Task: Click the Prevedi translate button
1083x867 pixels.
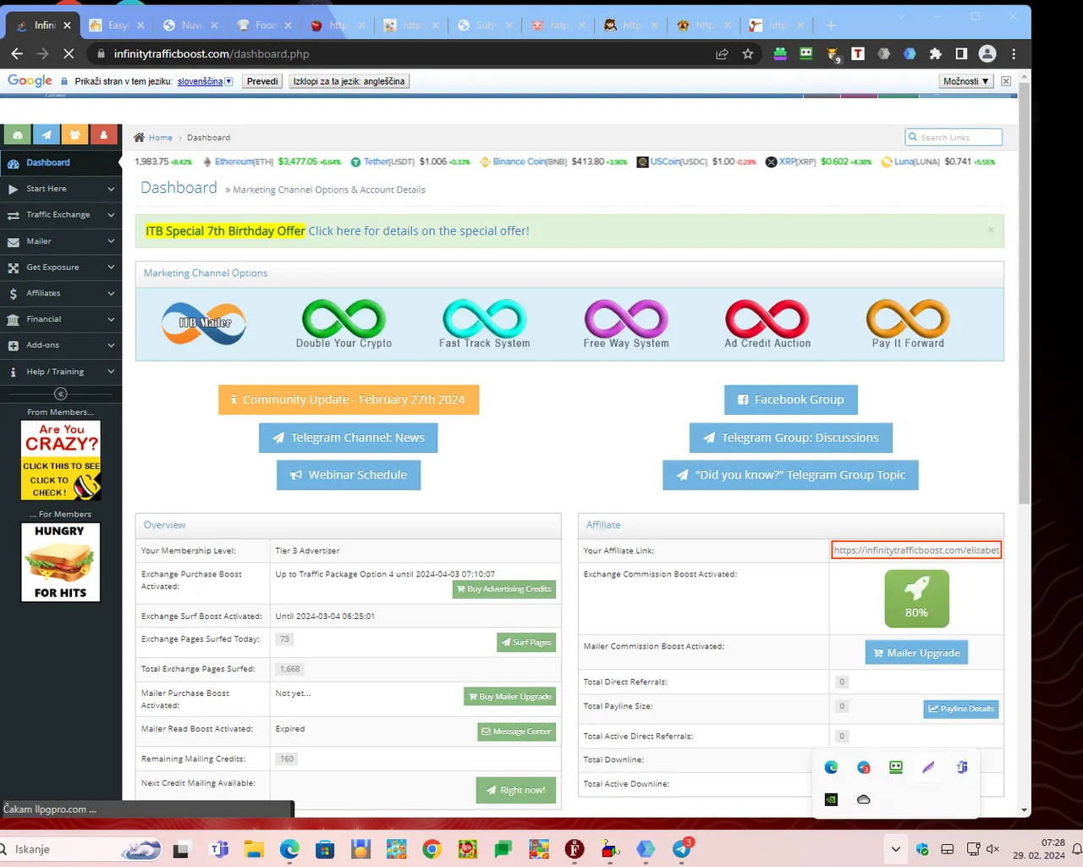Action: pos(262,81)
